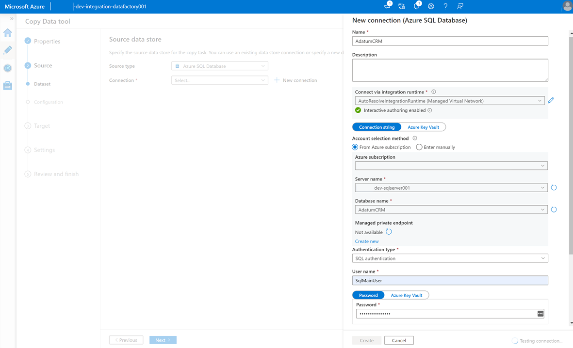The image size is (573, 348).
Task: Open the Monitor gauge icon in sidebar
Action: [x=8, y=68]
